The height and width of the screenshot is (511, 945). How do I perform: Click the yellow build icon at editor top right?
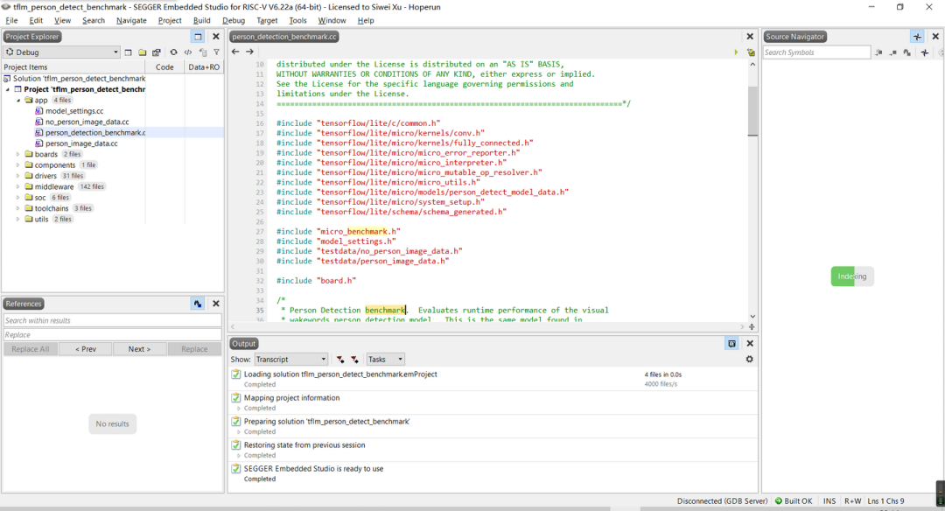click(x=751, y=52)
